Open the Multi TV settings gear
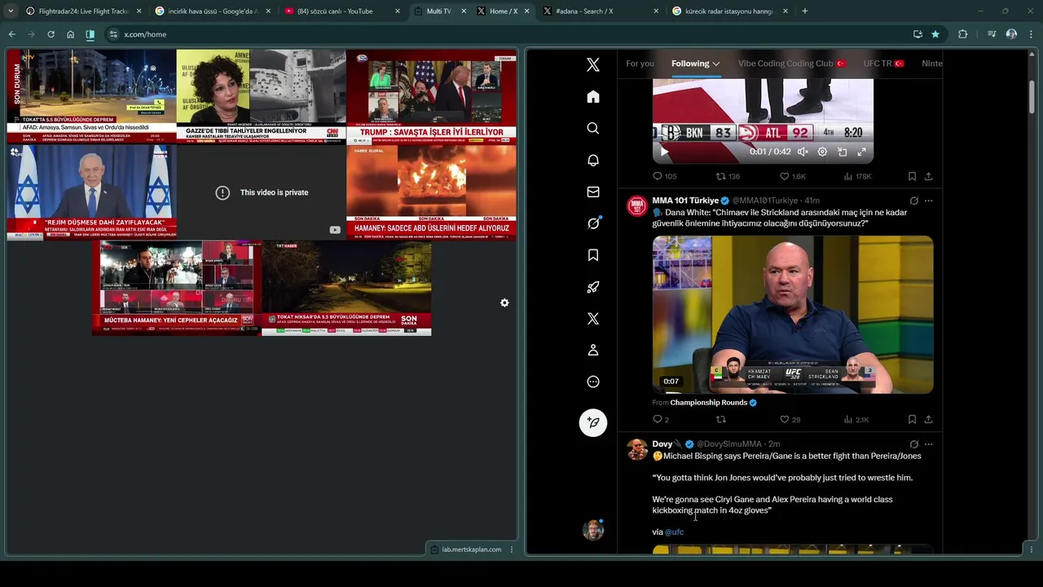The image size is (1043, 587). (x=504, y=302)
